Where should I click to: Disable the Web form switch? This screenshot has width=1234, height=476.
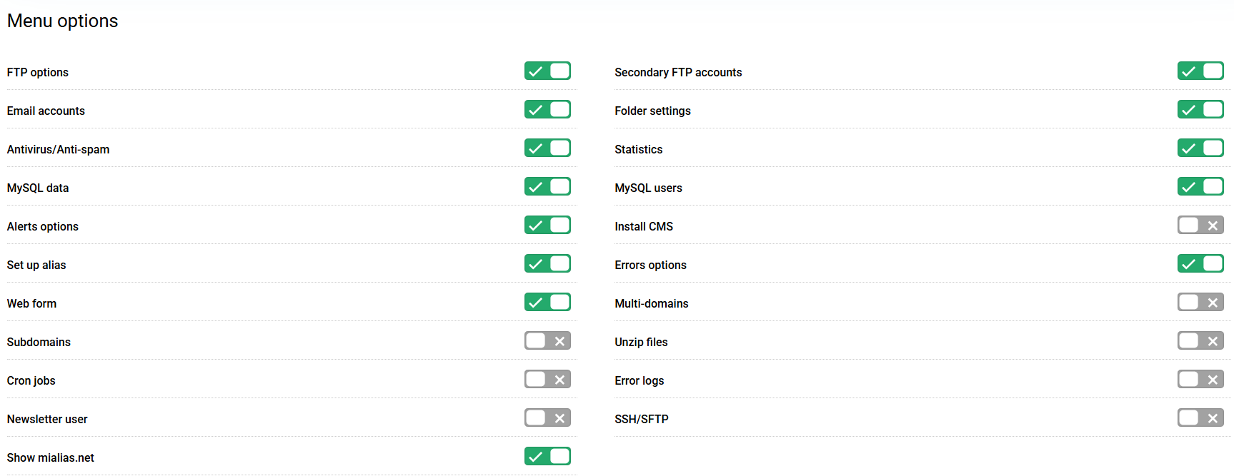click(x=547, y=303)
